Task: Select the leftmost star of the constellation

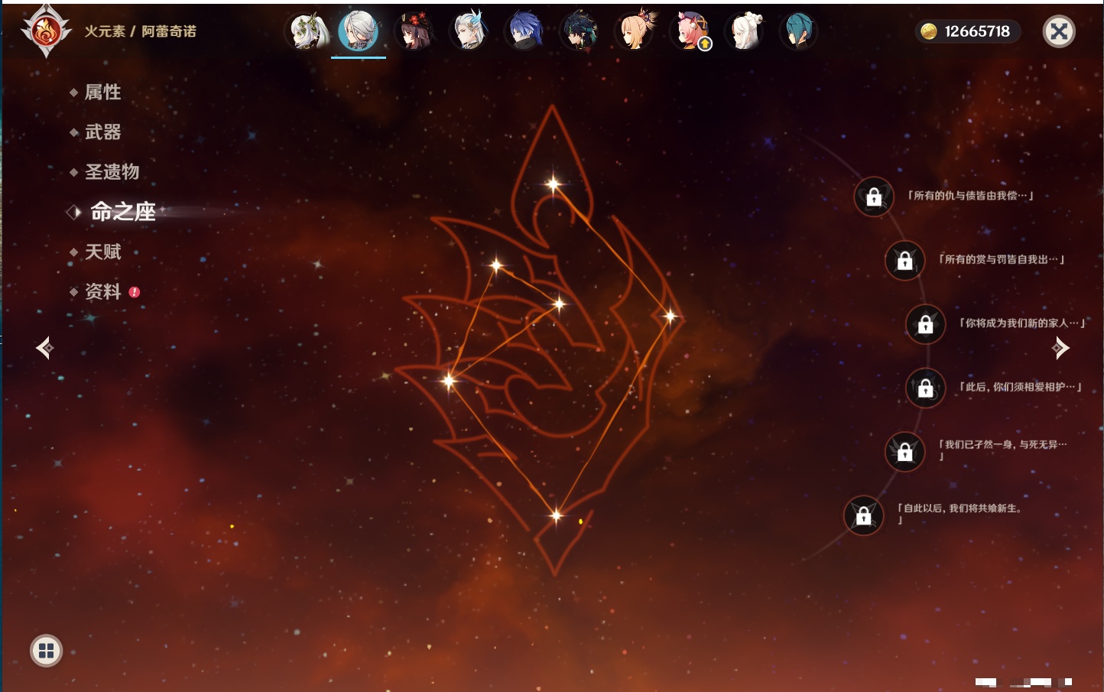Action: pos(450,379)
